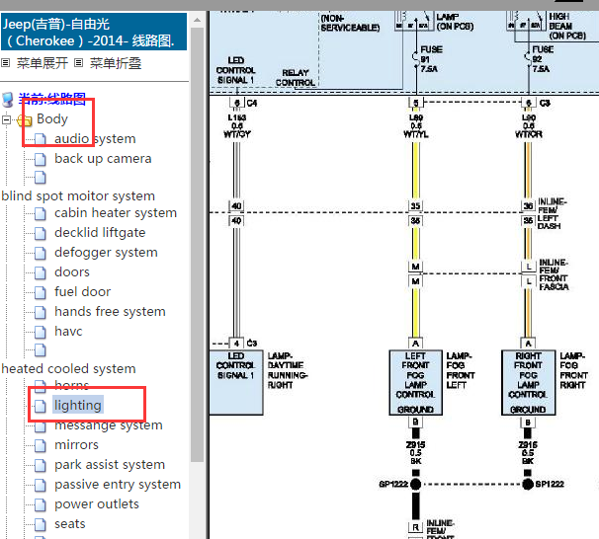Click FUSE 92 7.5A label

coord(542,59)
